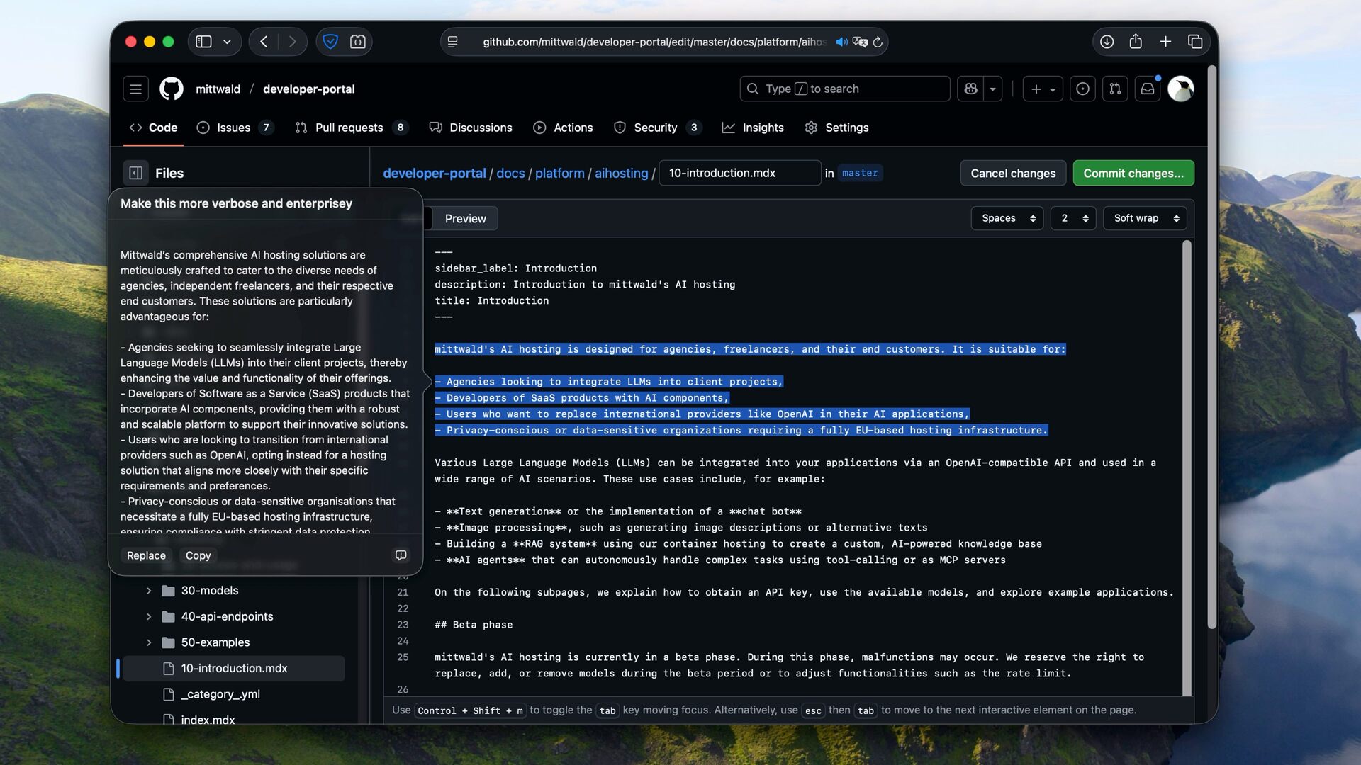Click the filename input 10-introduction.mdx

coord(739,173)
